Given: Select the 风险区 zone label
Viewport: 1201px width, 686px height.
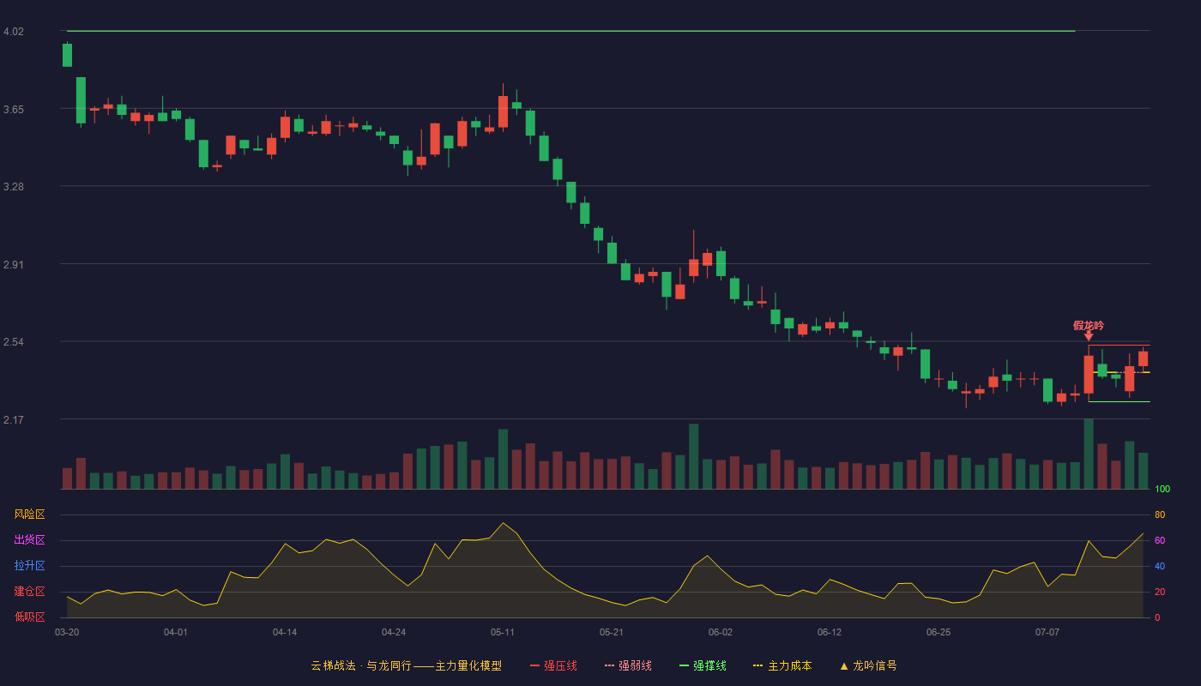Looking at the screenshot, I should coord(29,514).
